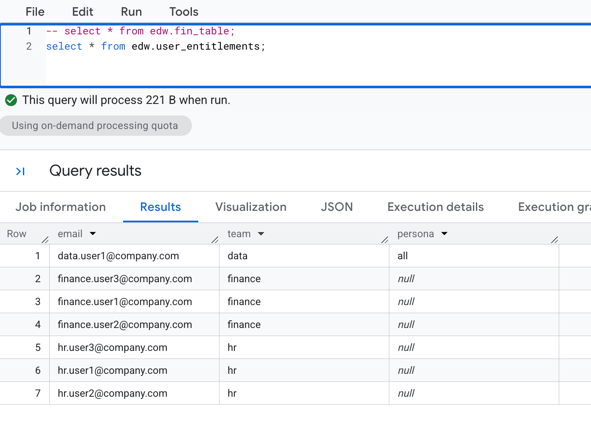Switch to the Visualization tab
Viewport: 591px width, 426px height.
click(251, 207)
